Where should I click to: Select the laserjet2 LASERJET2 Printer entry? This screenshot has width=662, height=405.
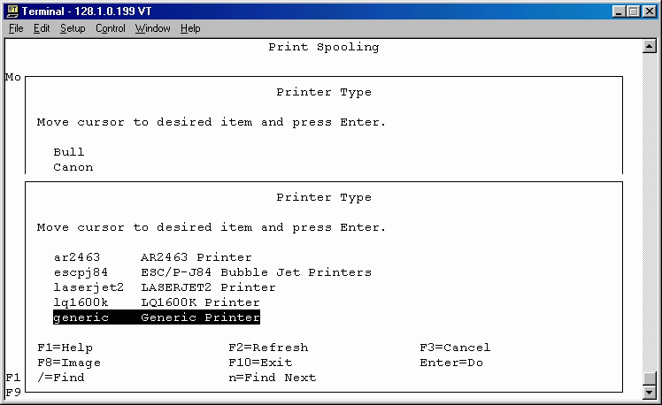pos(165,287)
